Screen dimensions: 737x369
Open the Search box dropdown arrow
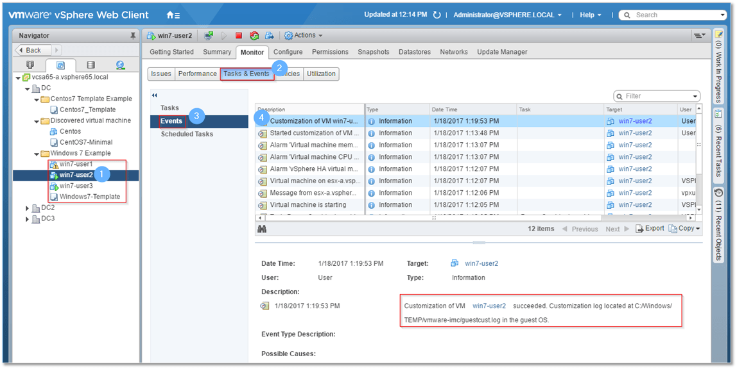click(x=722, y=15)
